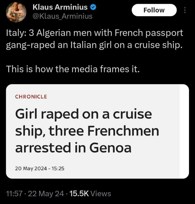Click 'French passport' in the tweet text
The width and height of the screenshot is (195, 204).
(x=149, y=33)
